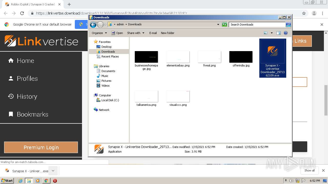Select fiveal.png file
This screenshot has height=184, width=328.
(209, 59)
